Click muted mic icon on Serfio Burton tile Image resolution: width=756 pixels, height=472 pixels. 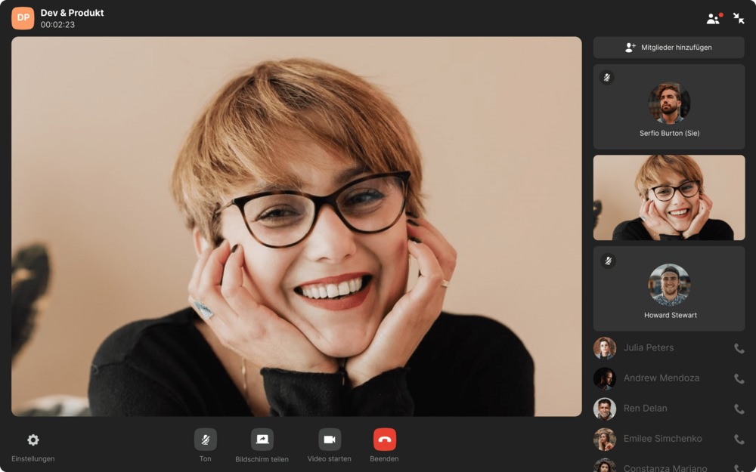click(606, 78)
